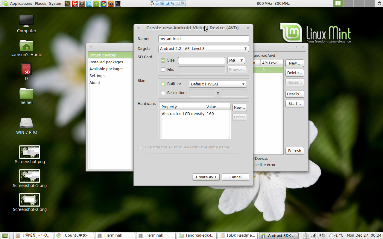
Task: Open the Applications menu
Action: pyautogui.click(x=21, y=4)
